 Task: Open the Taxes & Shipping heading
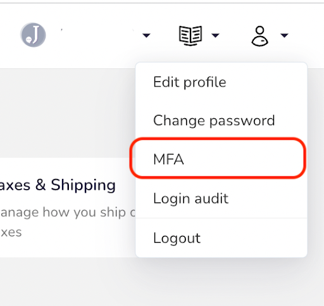[x=58, y=185]
